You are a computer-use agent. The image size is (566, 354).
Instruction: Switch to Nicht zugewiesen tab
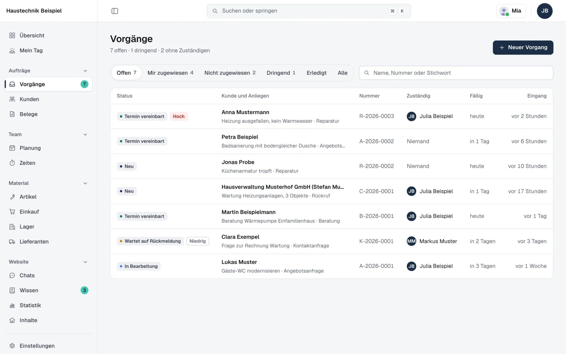(230, 73)
